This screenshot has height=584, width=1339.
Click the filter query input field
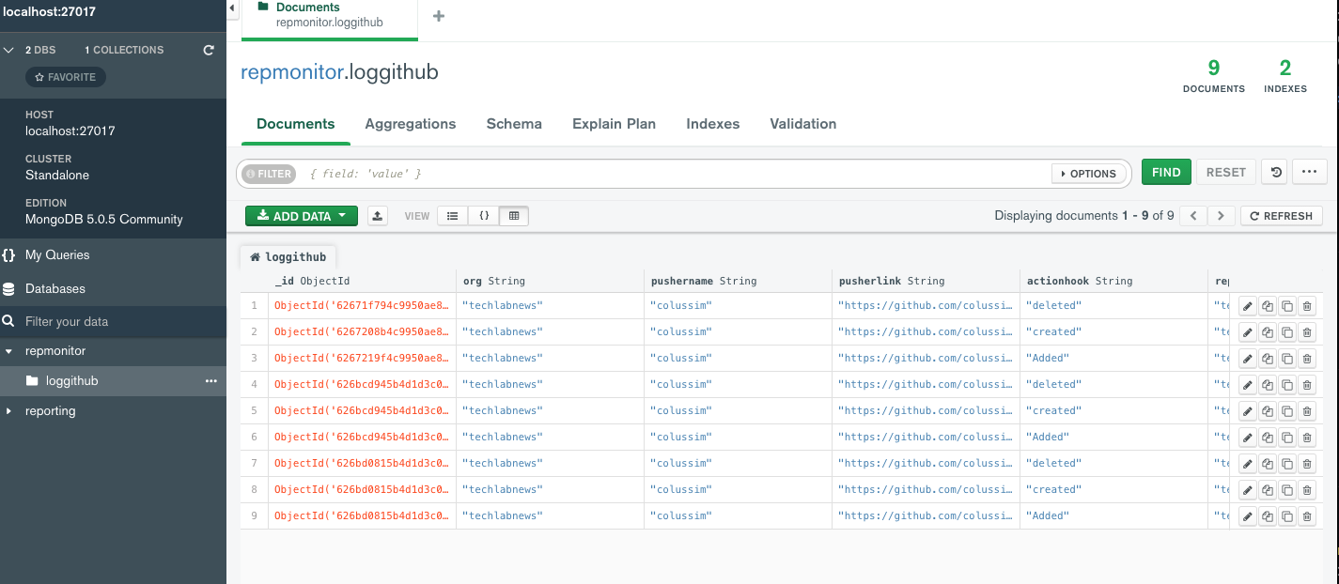[677, 174]
